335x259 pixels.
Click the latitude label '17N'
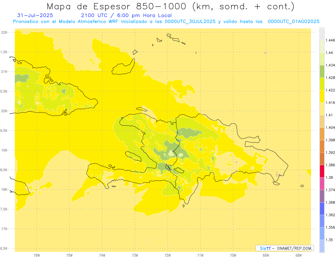[x=4, y=229]
